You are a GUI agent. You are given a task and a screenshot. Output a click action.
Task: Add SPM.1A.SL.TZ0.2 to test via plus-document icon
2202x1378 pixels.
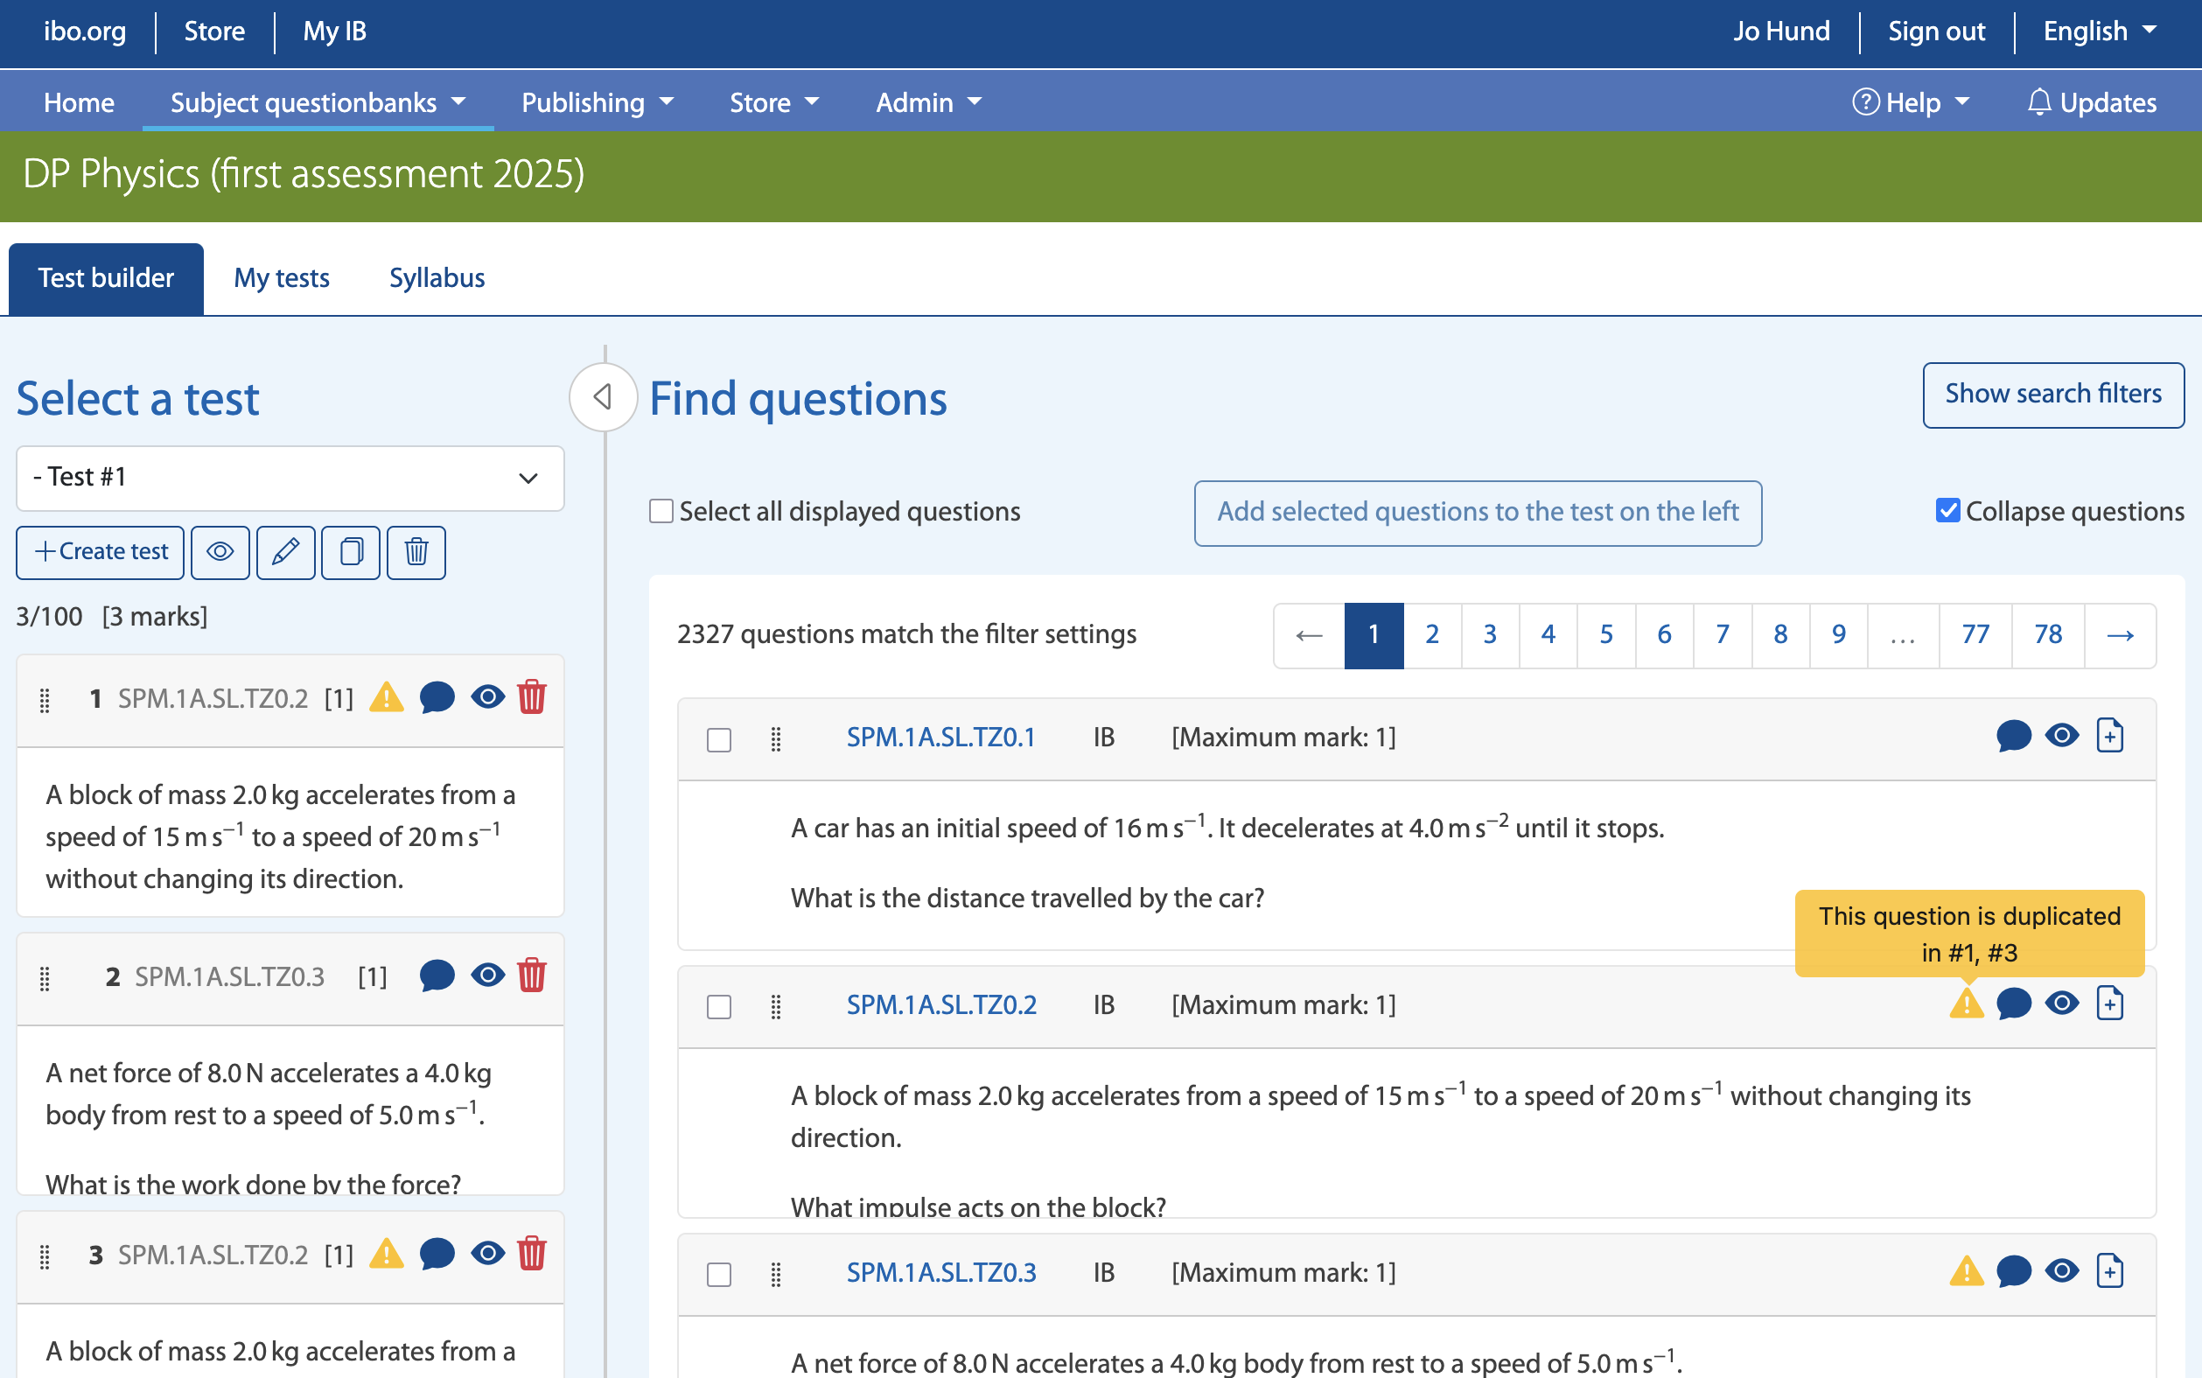(2109, 1004)
